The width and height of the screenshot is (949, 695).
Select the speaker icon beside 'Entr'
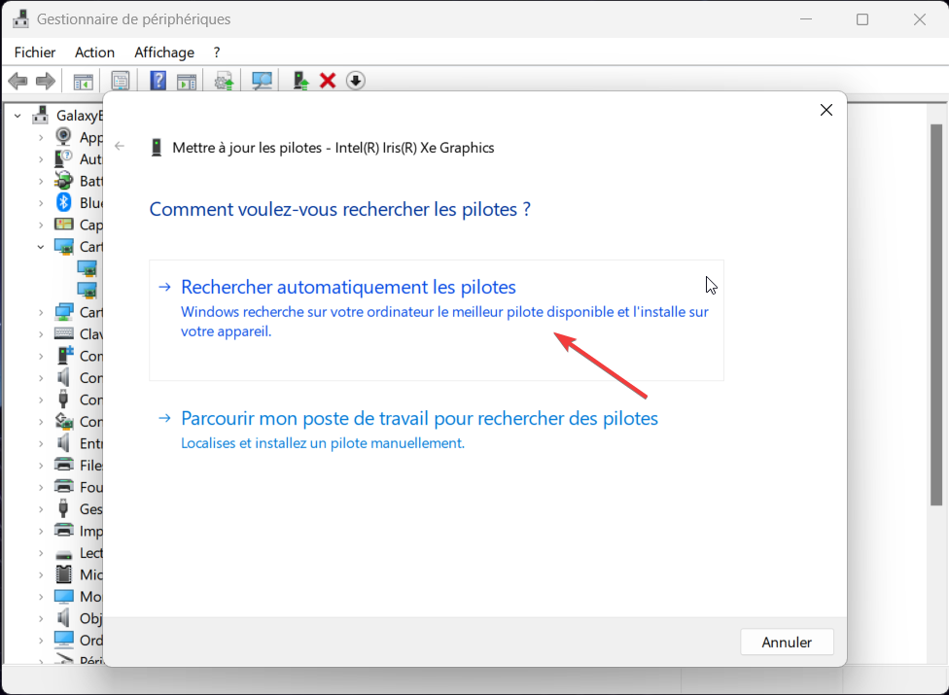tap(63, 443)
